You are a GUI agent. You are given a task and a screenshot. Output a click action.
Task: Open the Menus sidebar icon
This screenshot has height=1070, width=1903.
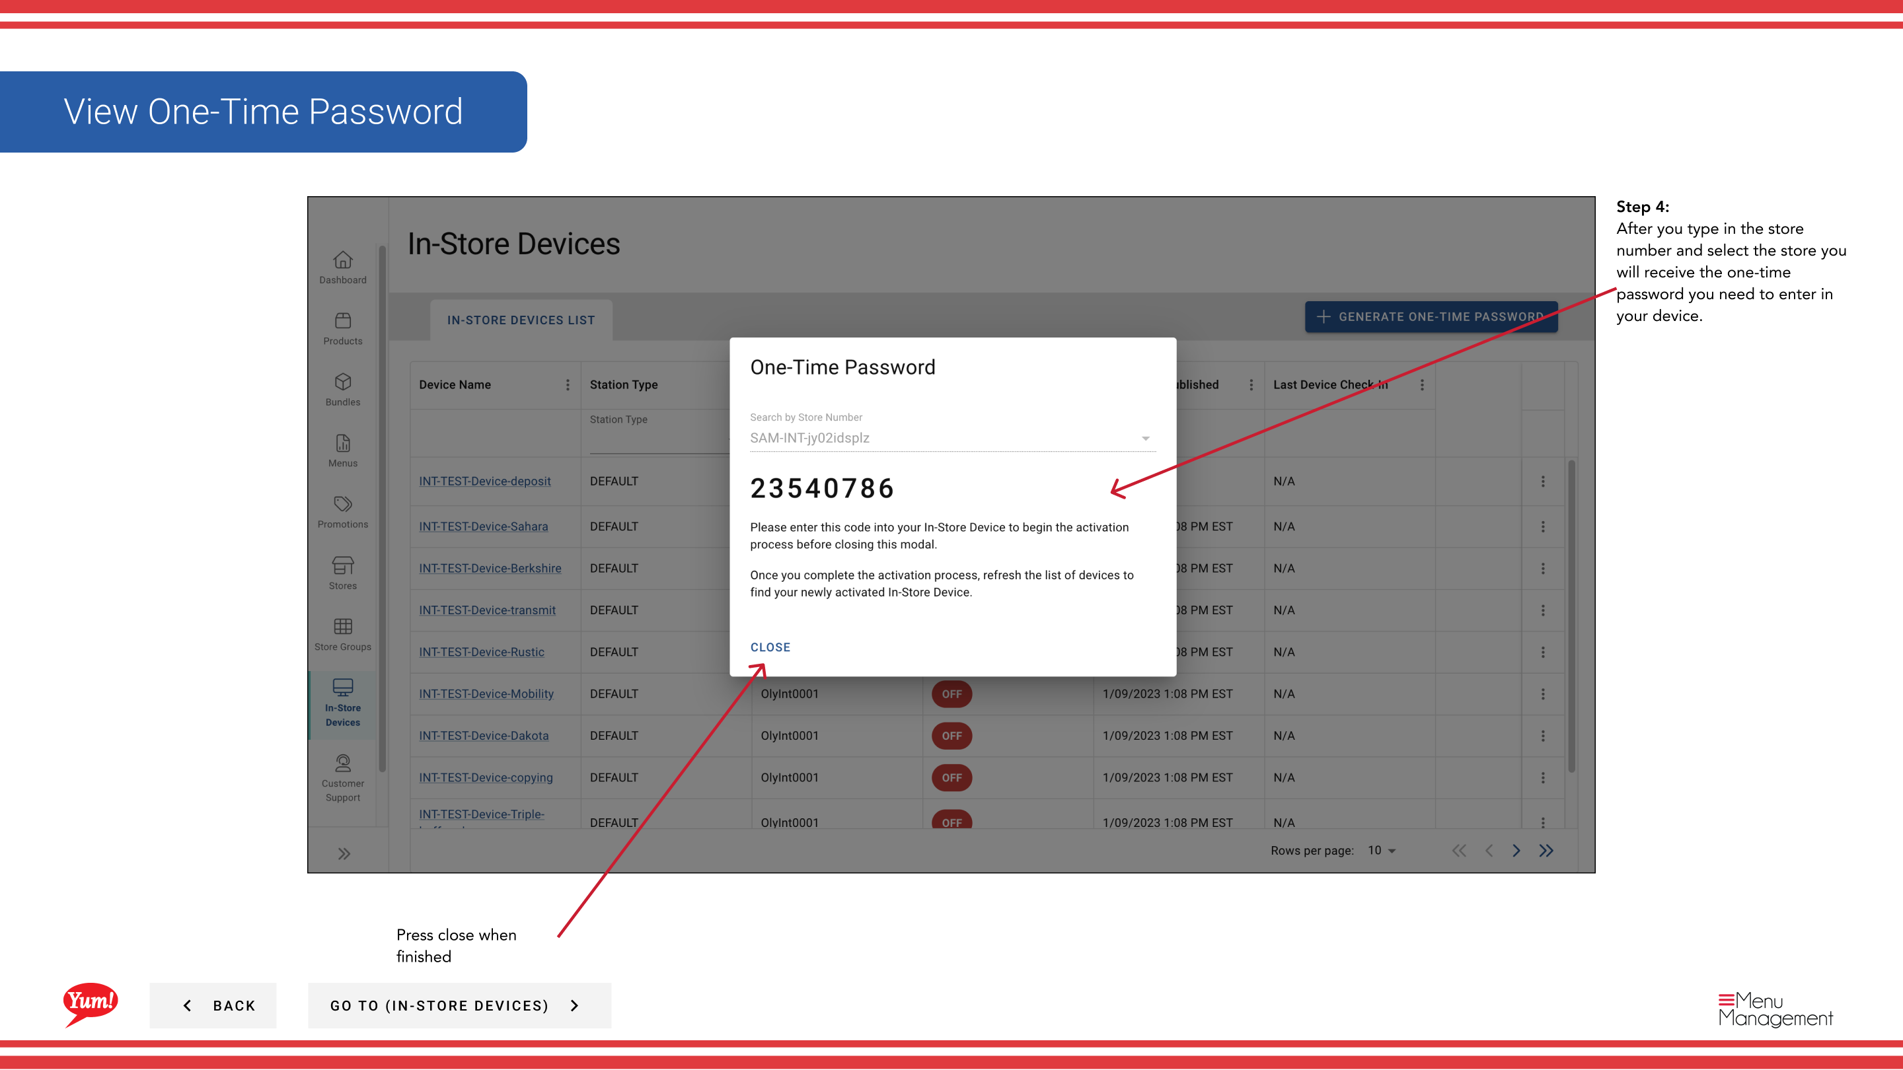pos(343,443)
